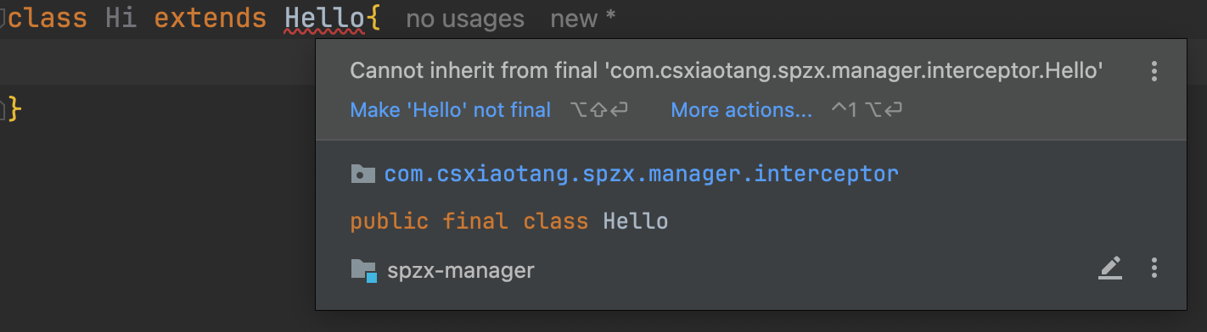Collapse the Hi class using the gutter fold marker
The height and width of the screenshot is (332, 1207).
[3, 19]
